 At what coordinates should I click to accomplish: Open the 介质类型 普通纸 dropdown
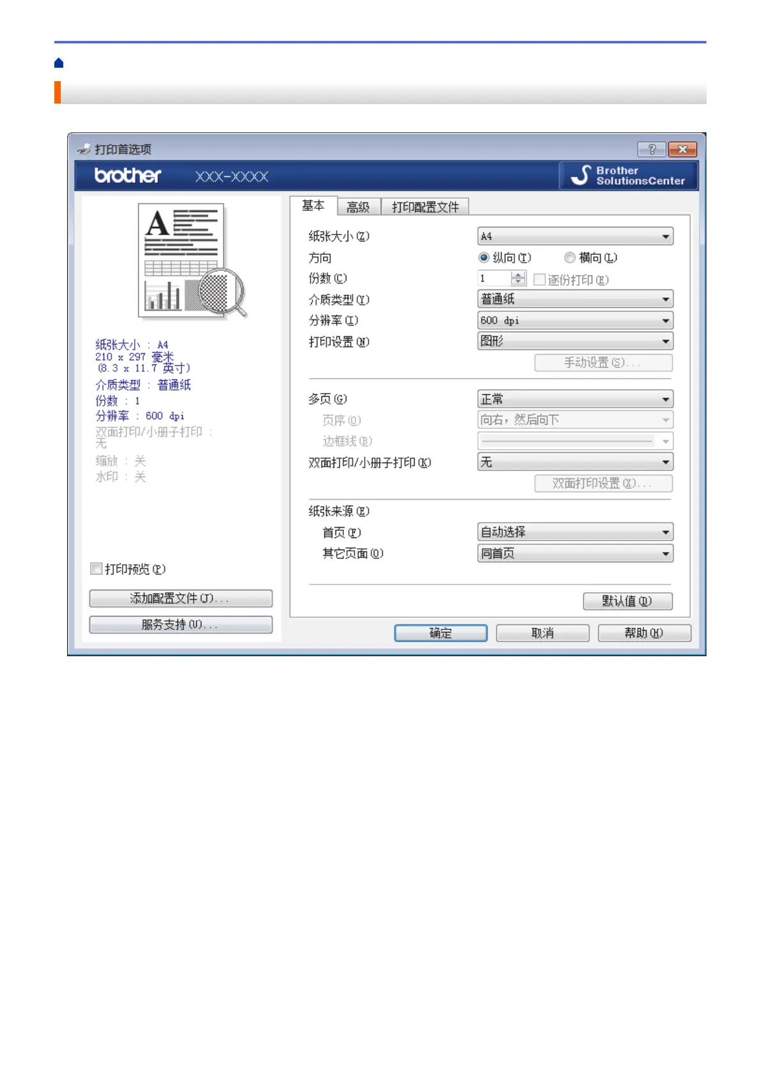575,299
